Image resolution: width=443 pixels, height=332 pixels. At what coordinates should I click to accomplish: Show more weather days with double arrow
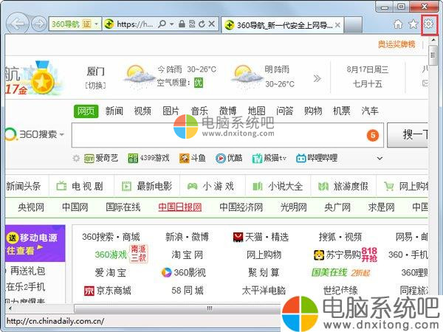pyautogui.click(x=317, y=78)
